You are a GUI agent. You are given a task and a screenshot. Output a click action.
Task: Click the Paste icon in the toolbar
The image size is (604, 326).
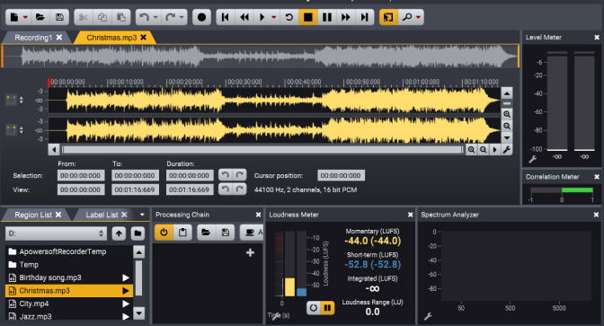coord(121,17)
